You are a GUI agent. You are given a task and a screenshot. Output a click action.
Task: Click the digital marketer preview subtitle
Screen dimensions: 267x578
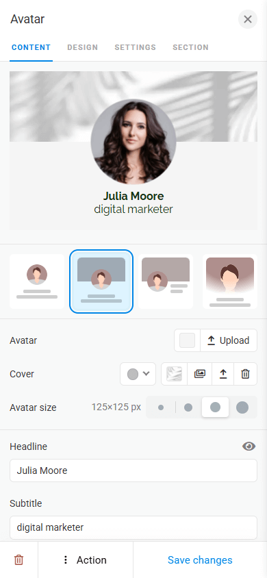point(133,210)
